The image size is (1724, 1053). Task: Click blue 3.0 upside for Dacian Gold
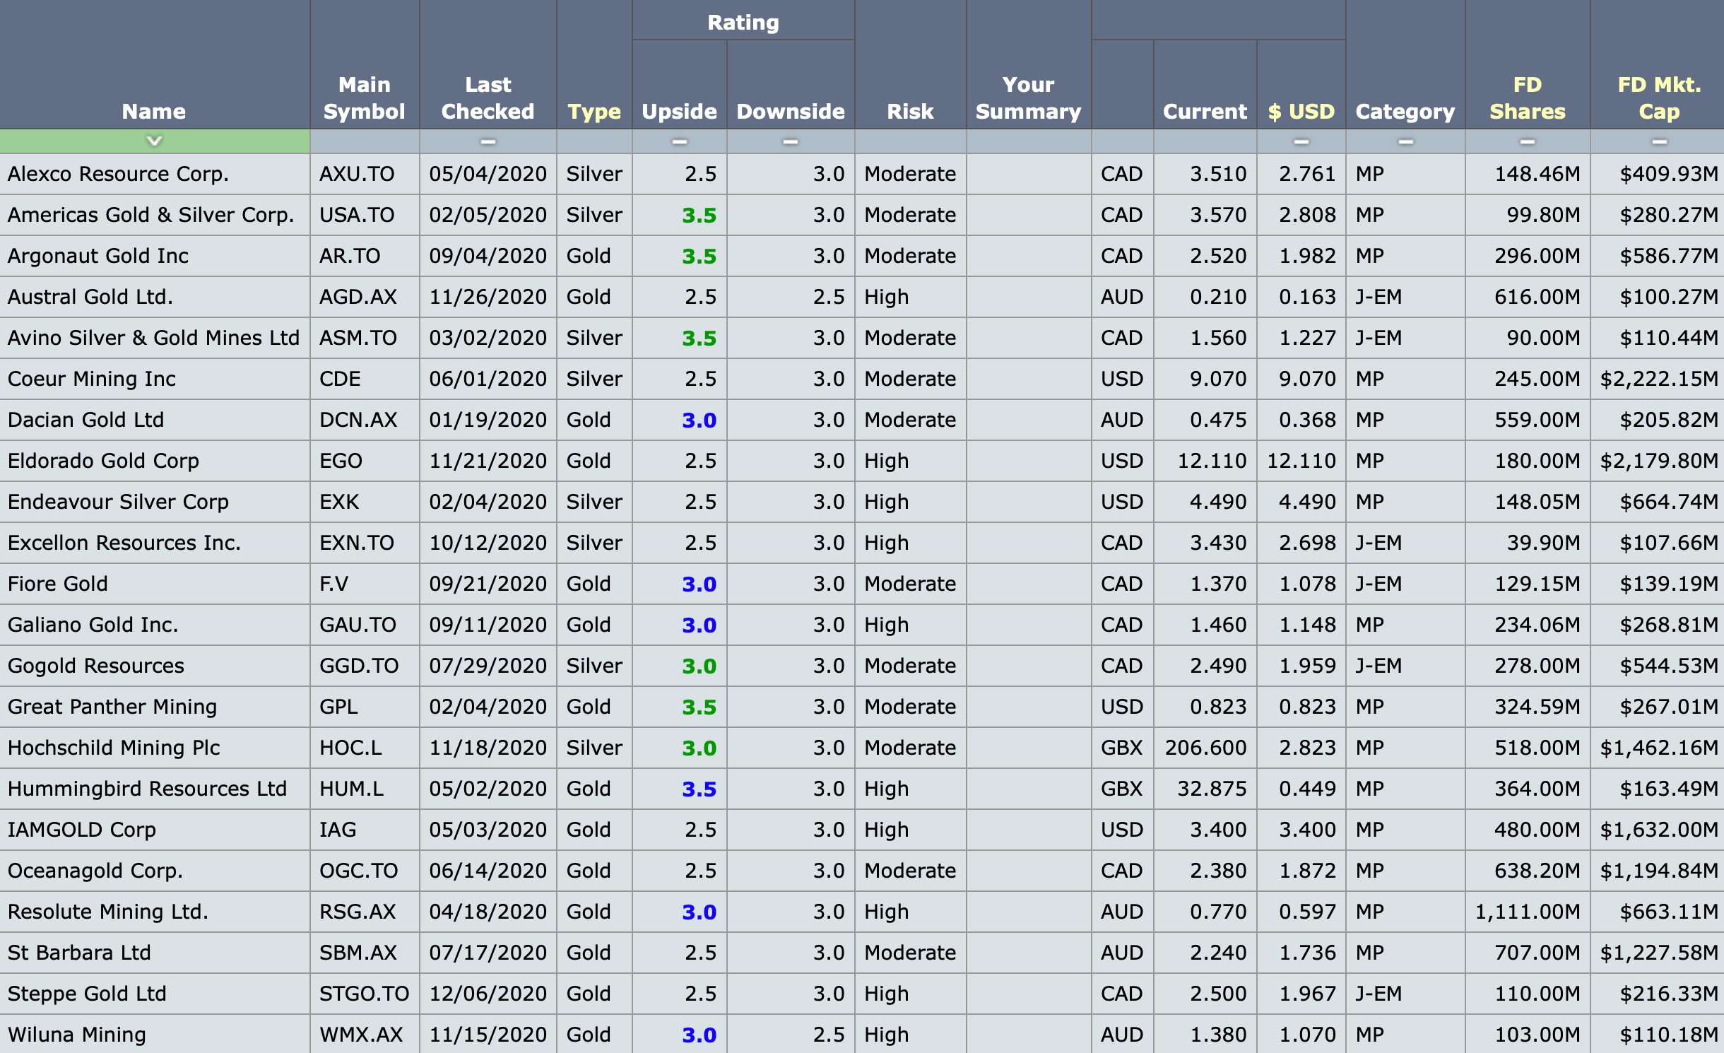699,420
